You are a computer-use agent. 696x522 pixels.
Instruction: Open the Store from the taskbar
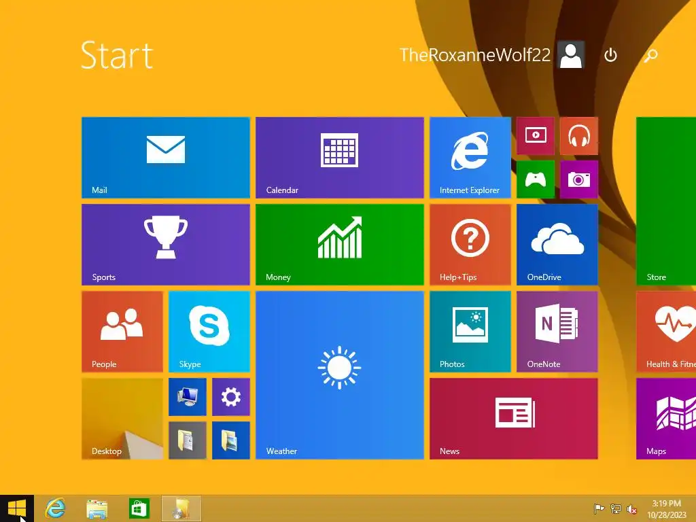(x=139, y=508)
